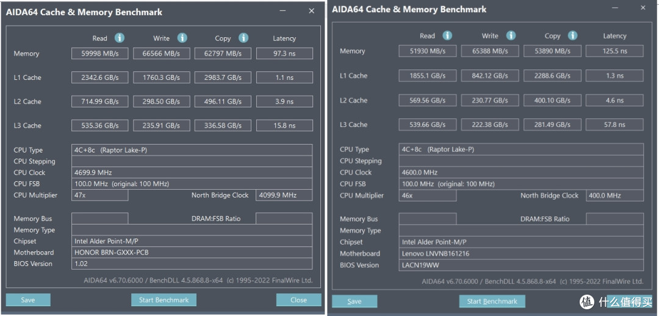Select L3 Cache latency 57.8 ns
The width and height of the screenshot is (659, 316).
(615, 125)
